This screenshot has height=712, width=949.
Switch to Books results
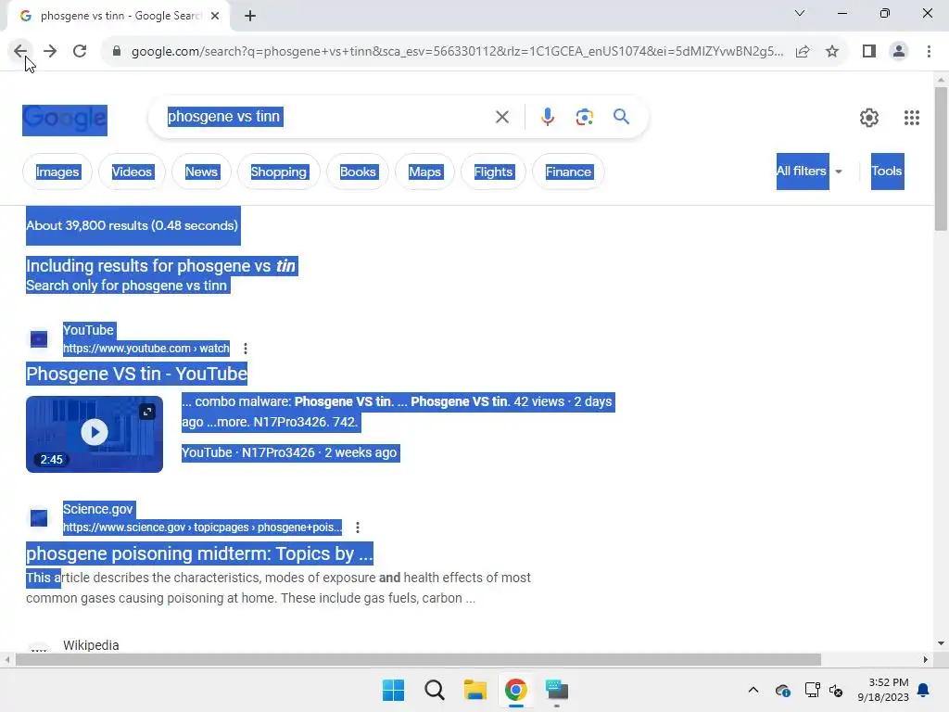click(358, 172)
